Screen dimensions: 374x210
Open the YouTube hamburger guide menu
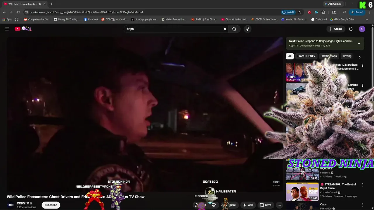7,29
